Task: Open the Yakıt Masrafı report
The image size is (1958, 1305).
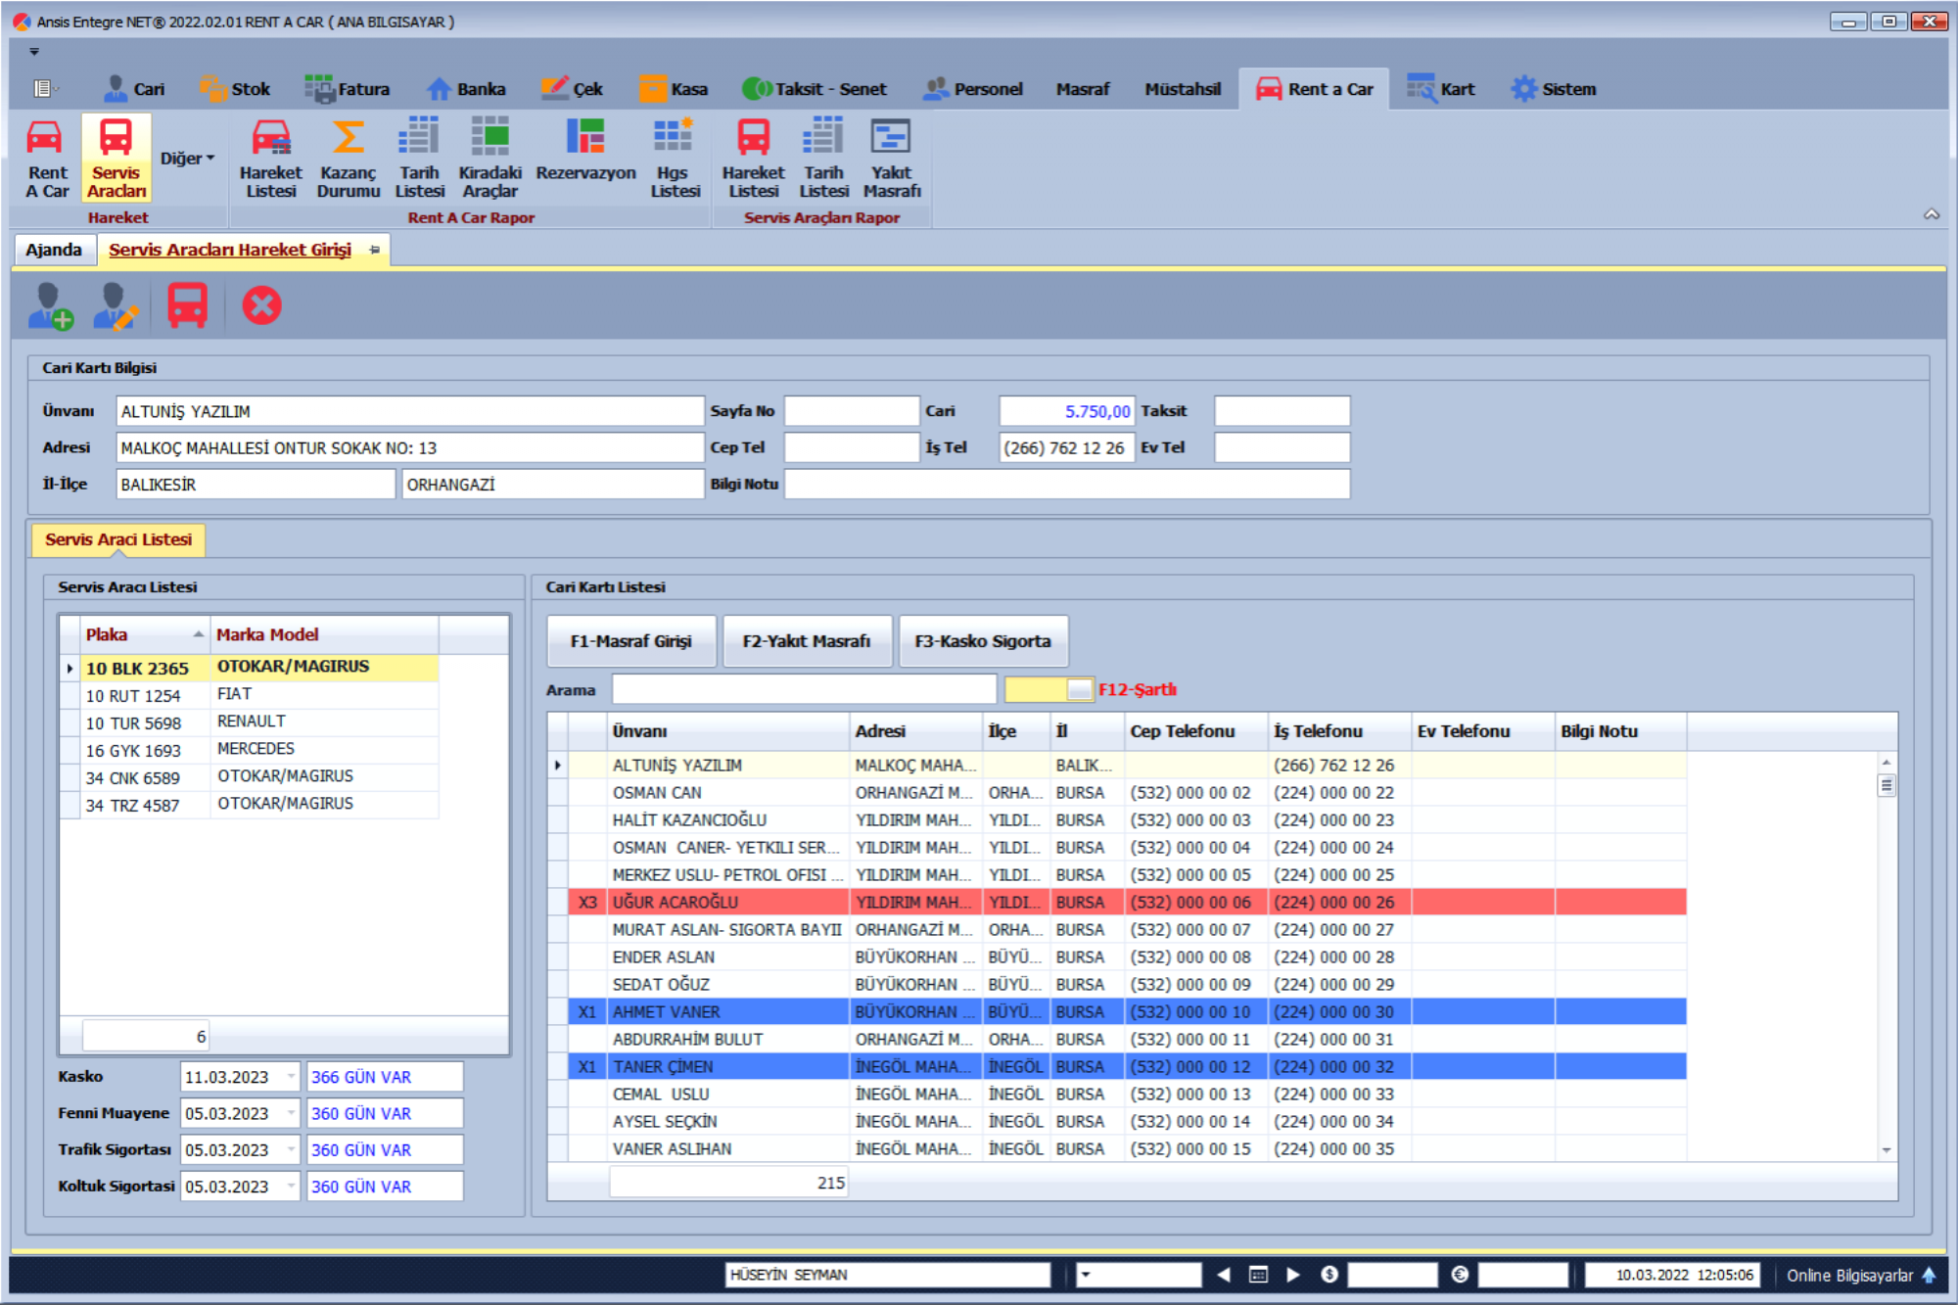Action: click(x=891, y=158)
